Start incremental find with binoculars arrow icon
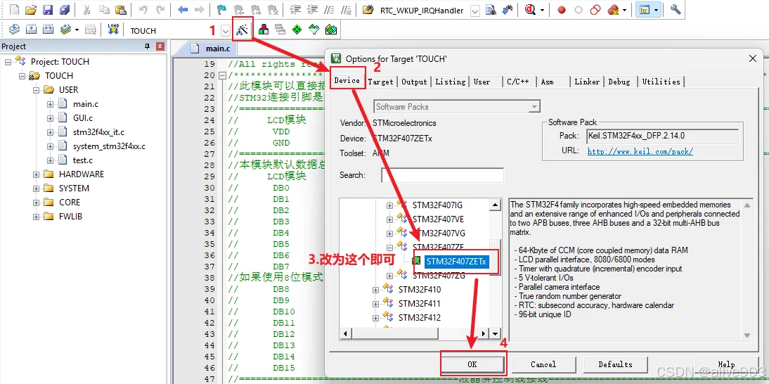769x384 pixels. 508,9
